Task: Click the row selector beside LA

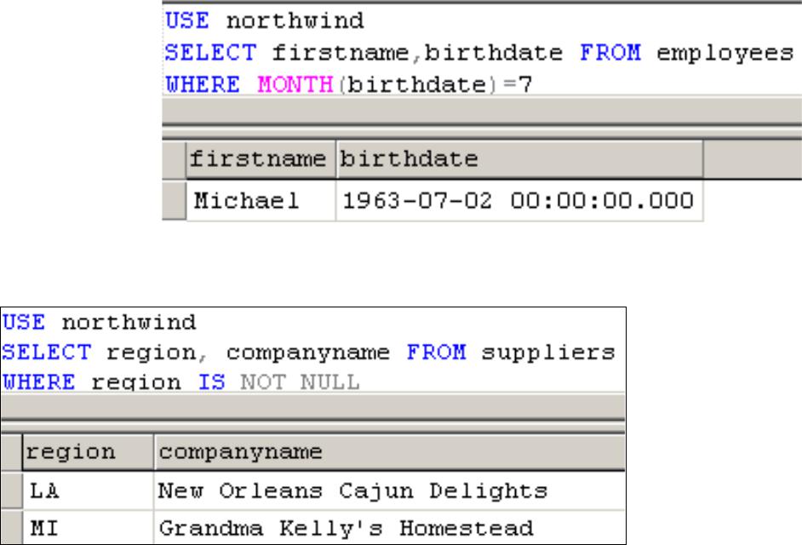Action: [x=11, y=491]
